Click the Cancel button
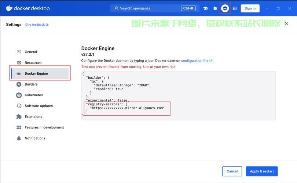Viewport: 297px width, 183px height. point(232,171)
